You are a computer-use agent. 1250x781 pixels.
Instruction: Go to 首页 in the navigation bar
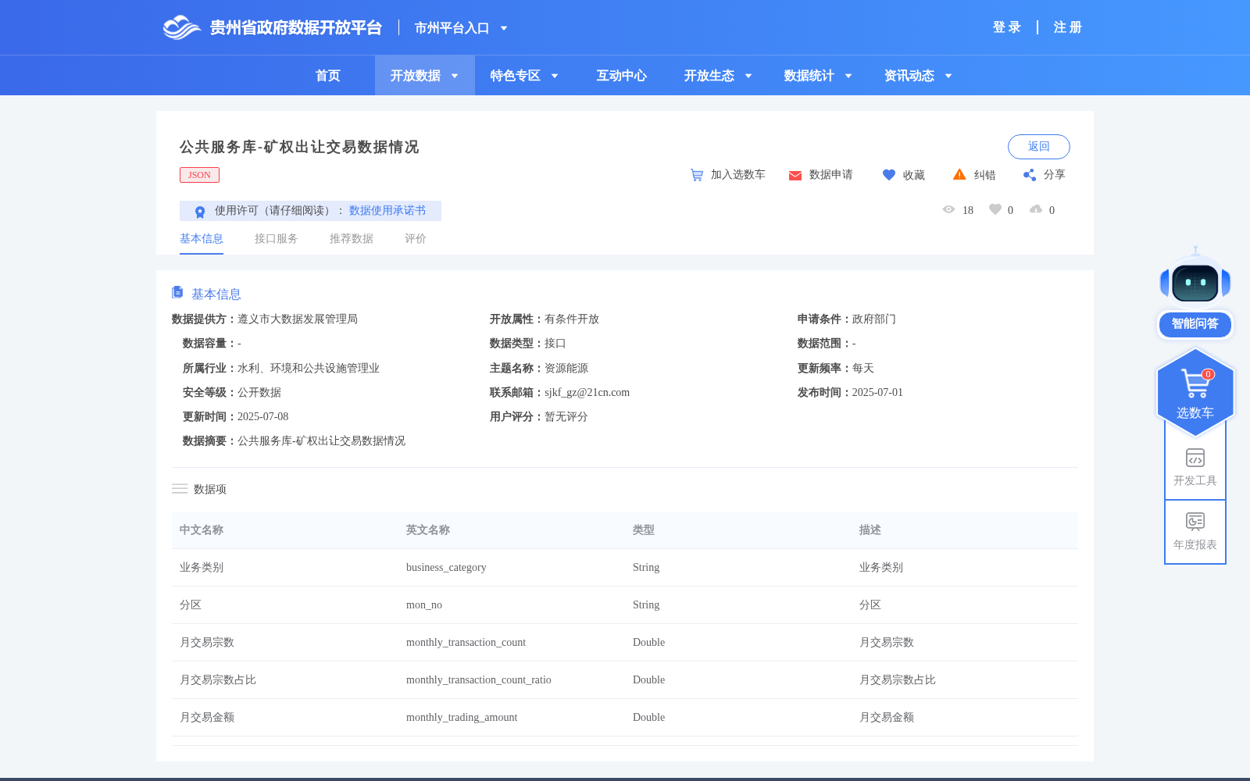coord(328,76)
